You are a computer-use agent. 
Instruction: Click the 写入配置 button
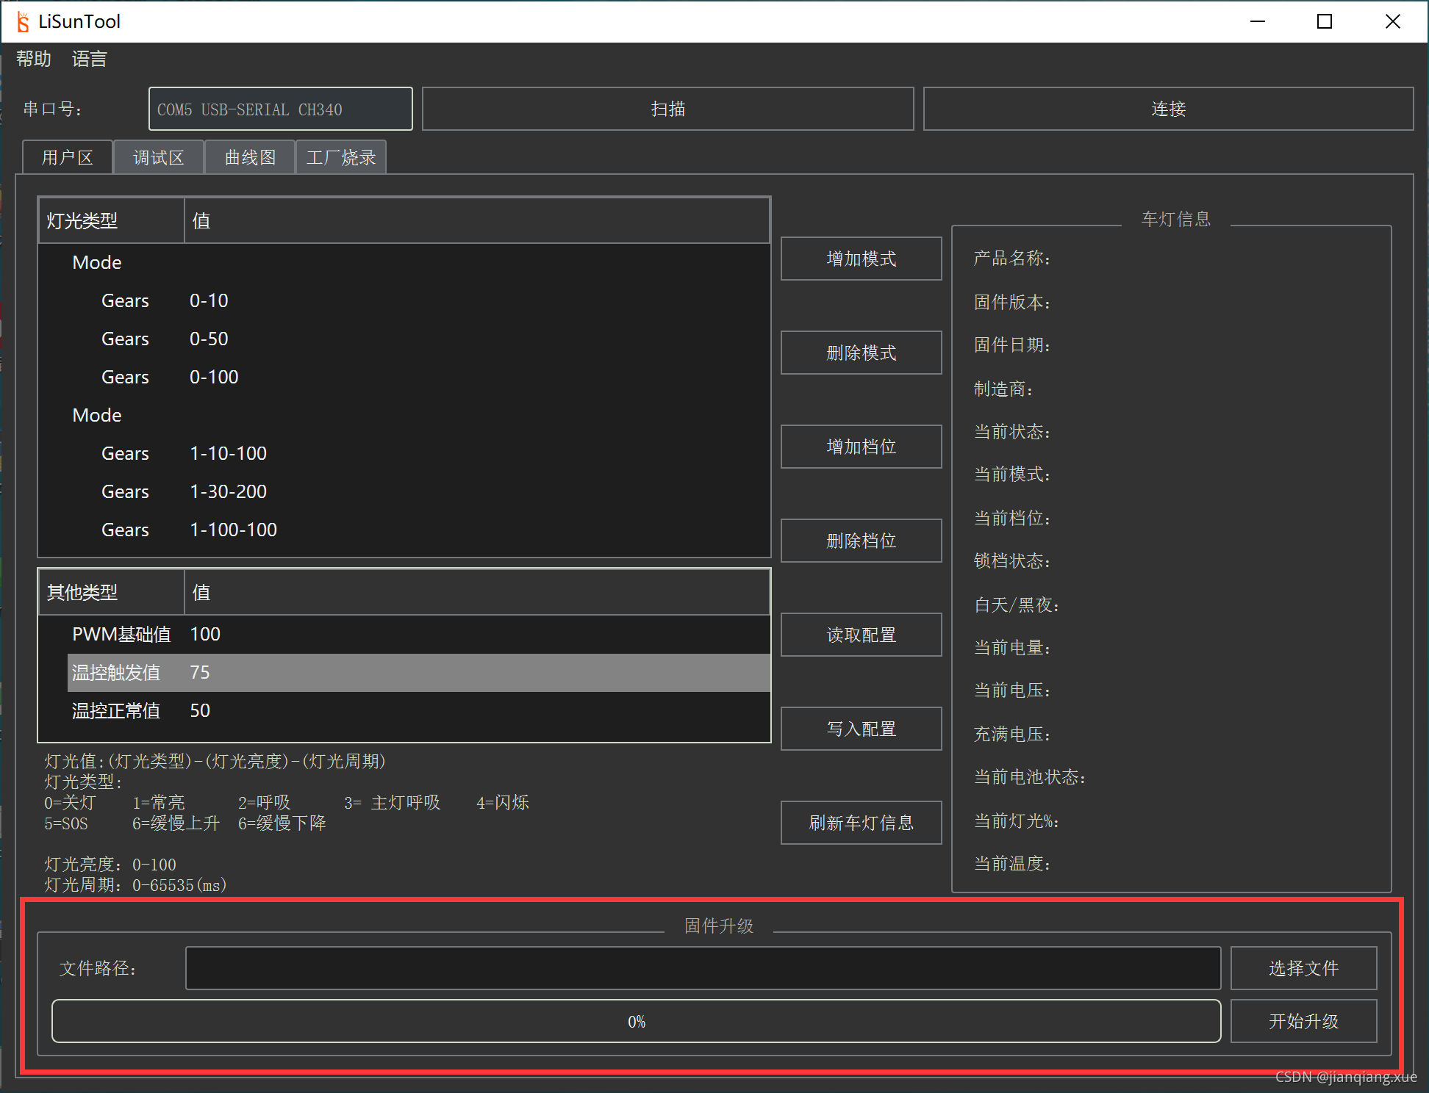tap(861, 729)
